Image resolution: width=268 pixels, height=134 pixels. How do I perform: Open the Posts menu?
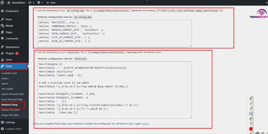click(x=9, y=19)
